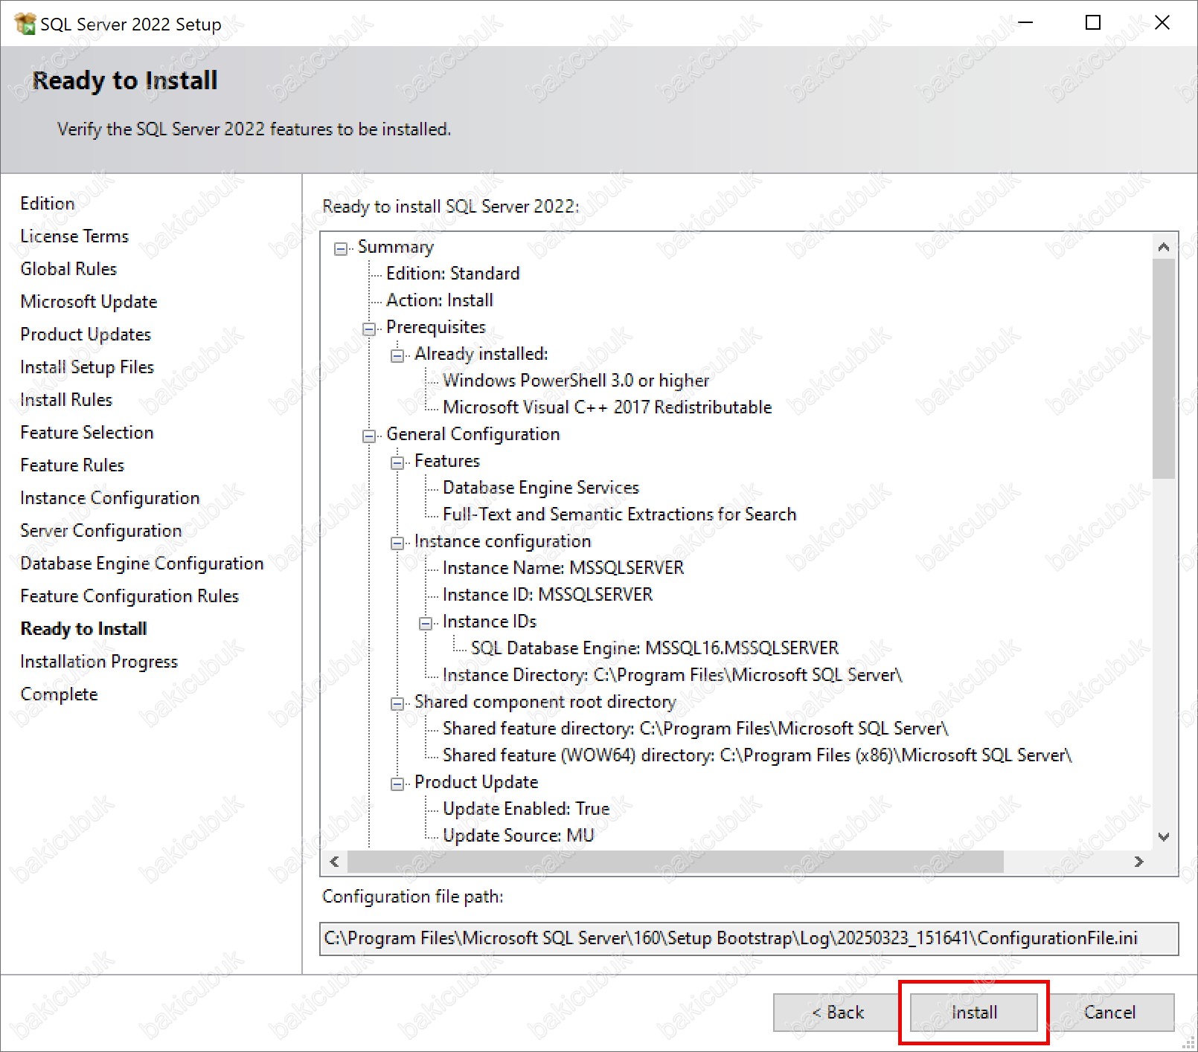Select 'Full-Text and Semantic Extractions for Search' row

(619, 514)
